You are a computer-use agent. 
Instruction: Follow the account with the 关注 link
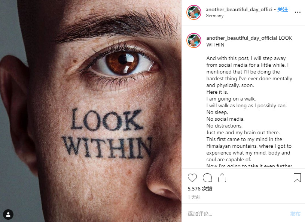[283, 9]
